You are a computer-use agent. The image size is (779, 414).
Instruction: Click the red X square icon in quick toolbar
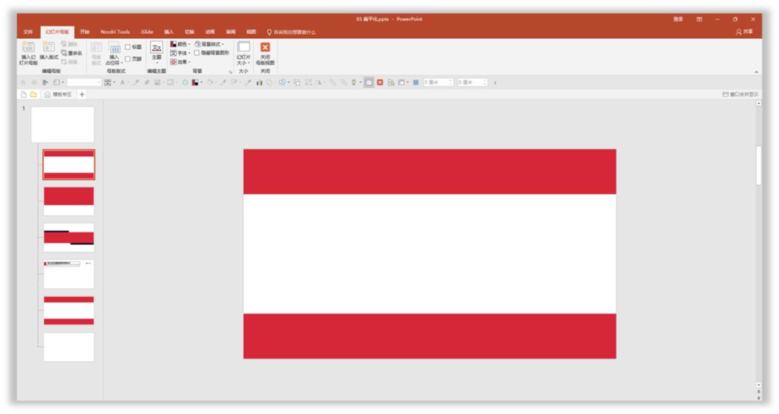tap(380, 82)
